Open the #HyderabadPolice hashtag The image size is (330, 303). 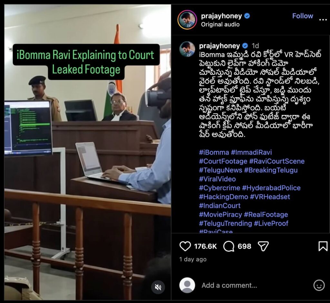click(x=271, y=188)
